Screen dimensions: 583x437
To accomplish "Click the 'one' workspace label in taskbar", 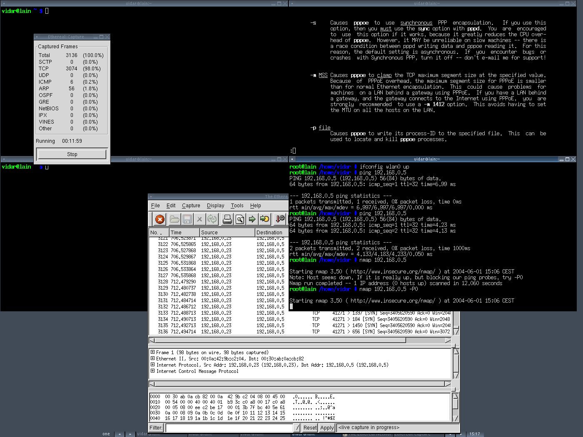I will click(x=106, y=434).
